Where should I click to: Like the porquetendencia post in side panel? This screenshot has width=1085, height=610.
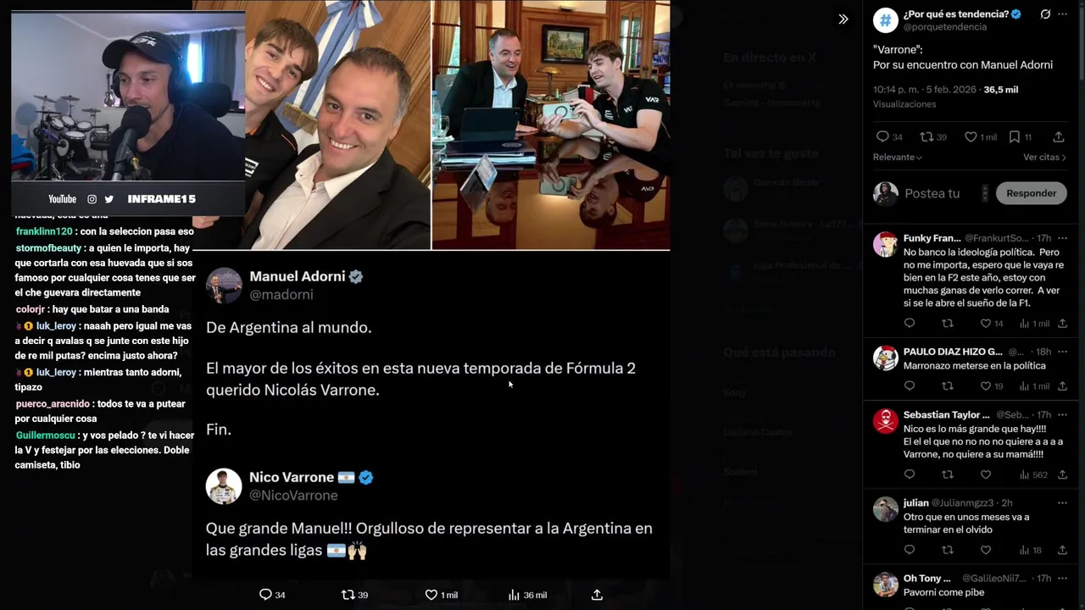tap(971, 136)
